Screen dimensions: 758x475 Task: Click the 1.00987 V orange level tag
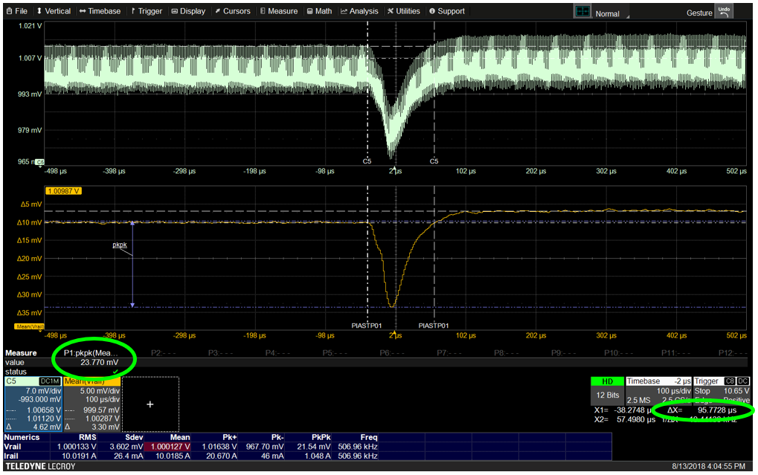click(x=64, y=191)
